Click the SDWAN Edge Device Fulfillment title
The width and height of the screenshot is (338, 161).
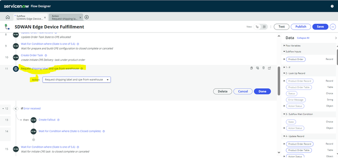(x=49, y=27)
